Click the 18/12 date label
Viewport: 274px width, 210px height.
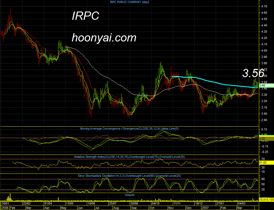tap(199, 203)
